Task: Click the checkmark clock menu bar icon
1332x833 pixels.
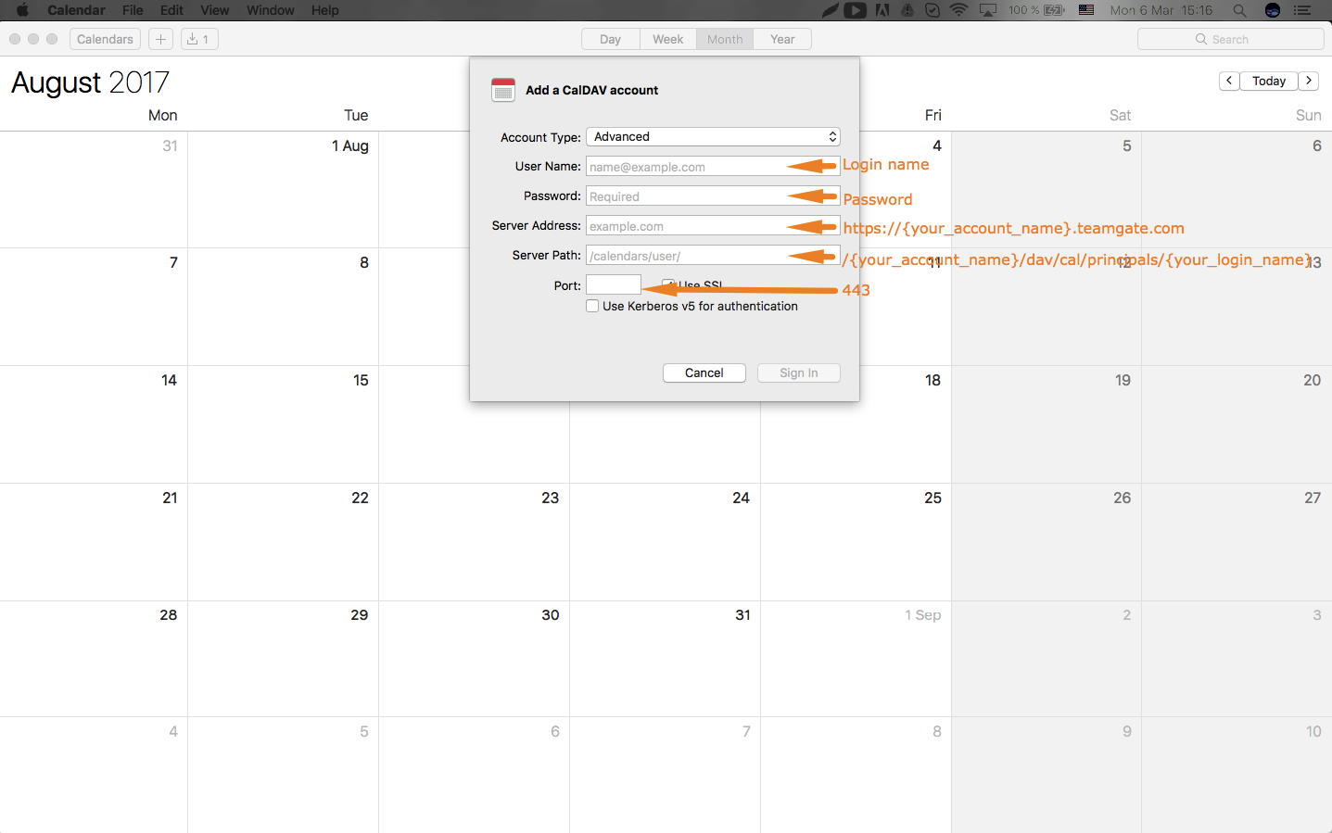Action: (932, 10)
